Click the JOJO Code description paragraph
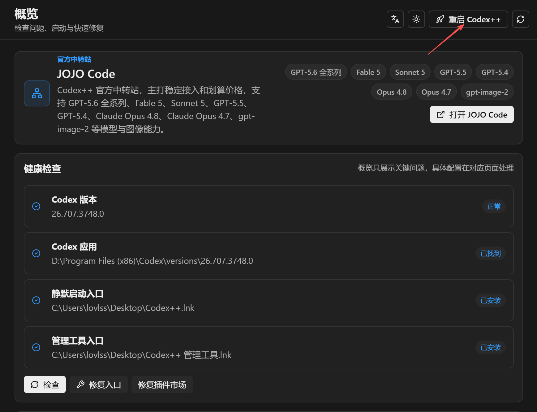 (159, 109)
